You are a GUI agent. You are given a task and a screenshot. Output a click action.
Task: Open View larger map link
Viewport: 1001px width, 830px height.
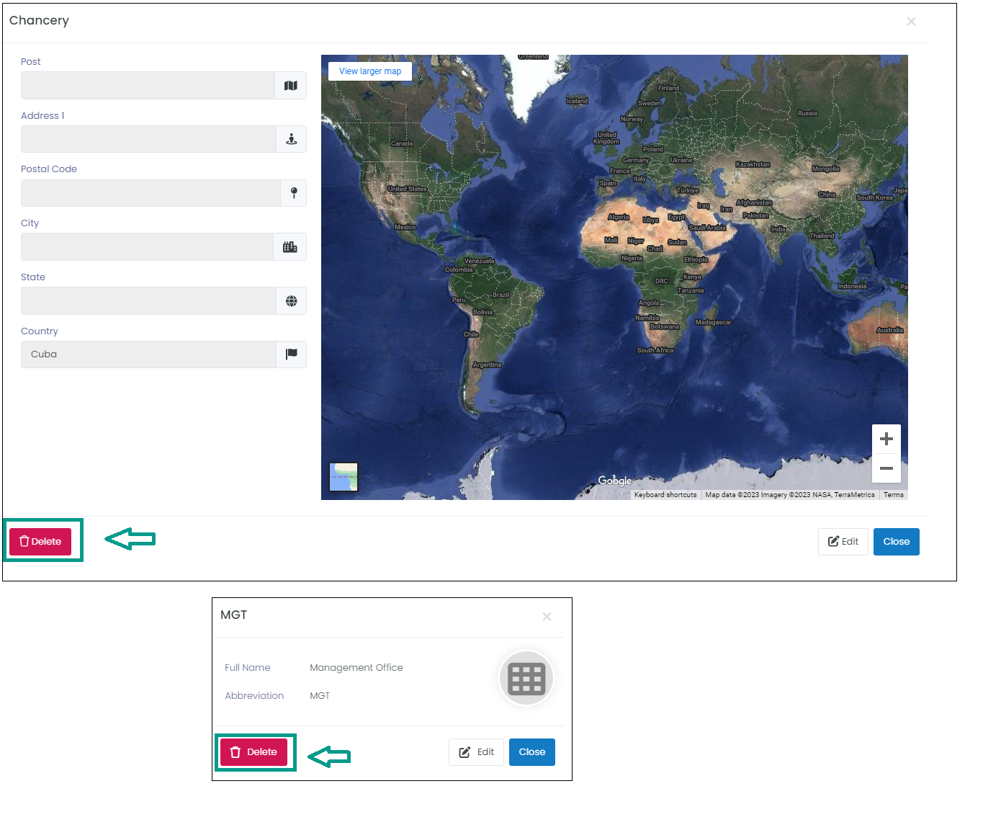coord(370,71)
